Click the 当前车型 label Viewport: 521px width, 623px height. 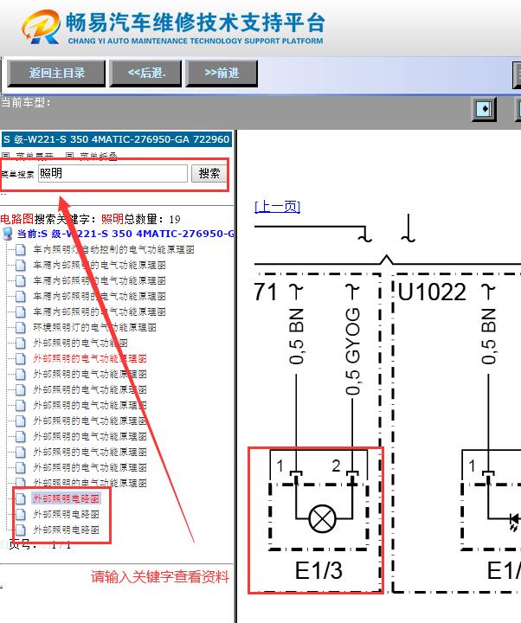point(26,102)
